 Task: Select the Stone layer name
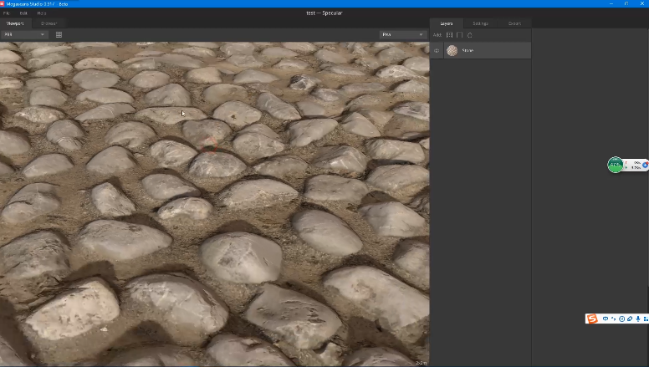(468, 50)
